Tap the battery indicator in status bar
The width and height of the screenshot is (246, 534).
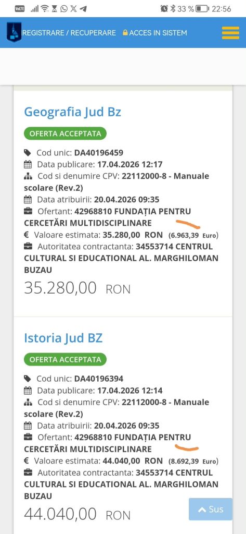(x=202, y=9)
